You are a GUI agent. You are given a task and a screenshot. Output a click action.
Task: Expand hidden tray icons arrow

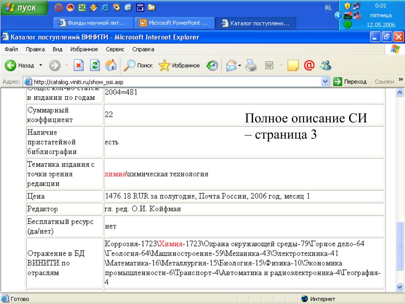click(338, 15)
